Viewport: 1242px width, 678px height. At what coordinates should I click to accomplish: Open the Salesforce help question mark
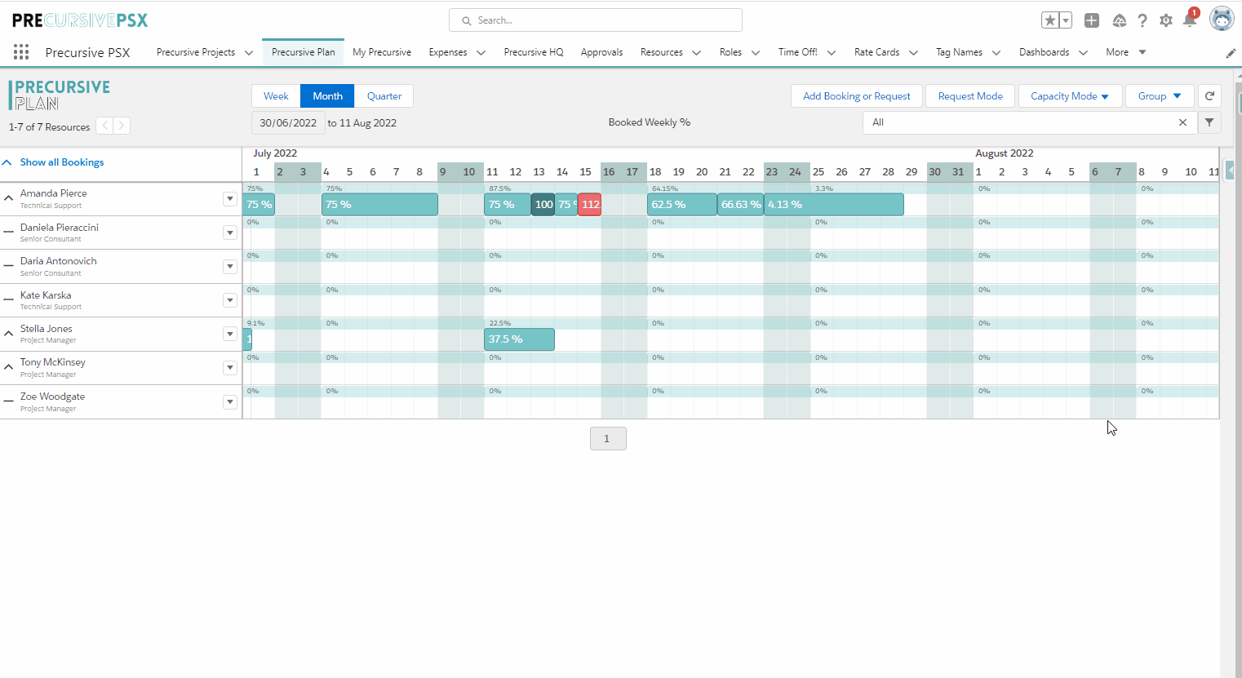coord(1142,20)
